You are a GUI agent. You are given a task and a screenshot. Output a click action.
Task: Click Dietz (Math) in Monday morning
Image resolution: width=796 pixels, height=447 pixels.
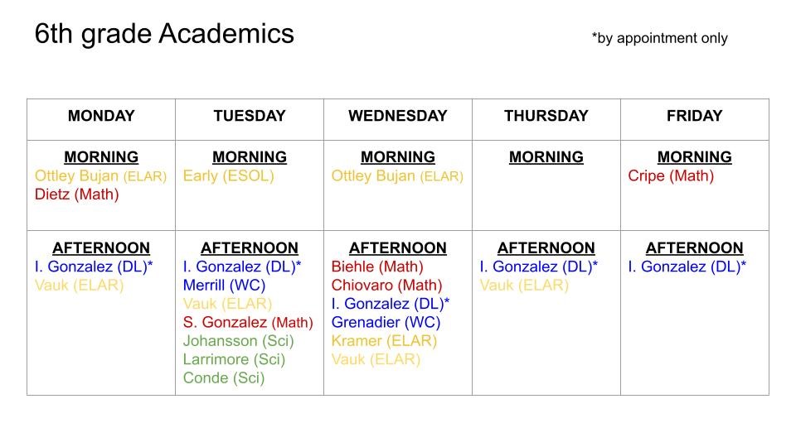point(77,195)
